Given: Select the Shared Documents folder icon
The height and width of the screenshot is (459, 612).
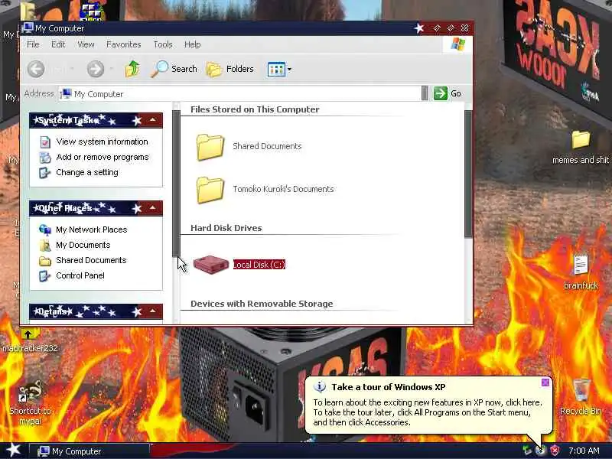Looking at the screenshot, I should pyautogui.click(x=210, y=147).
